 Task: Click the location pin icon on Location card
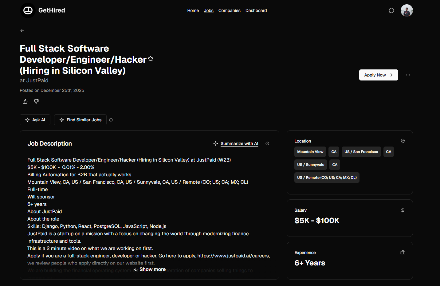(403, 141)
